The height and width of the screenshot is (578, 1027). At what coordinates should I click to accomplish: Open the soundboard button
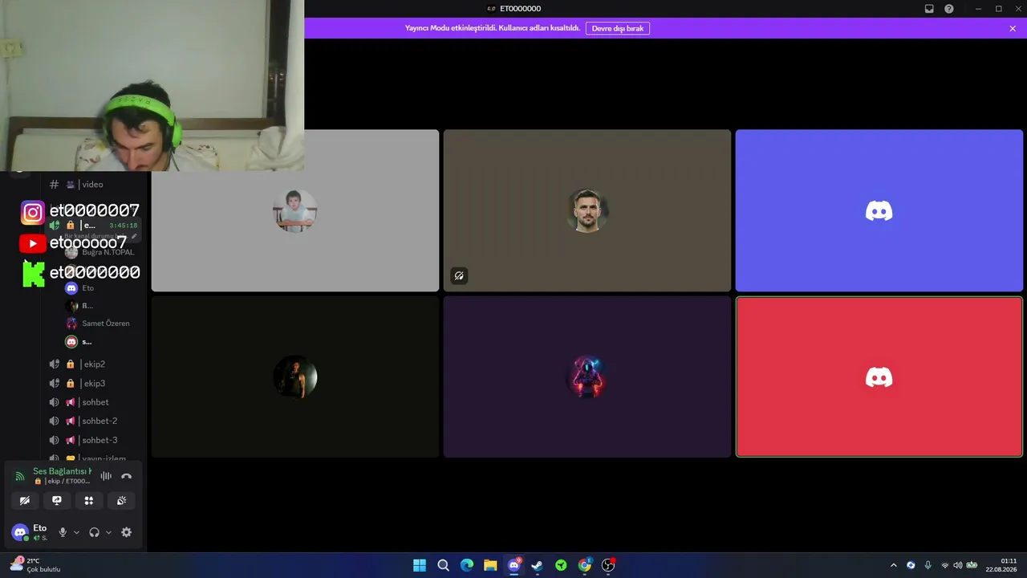[x=121, y=501]
